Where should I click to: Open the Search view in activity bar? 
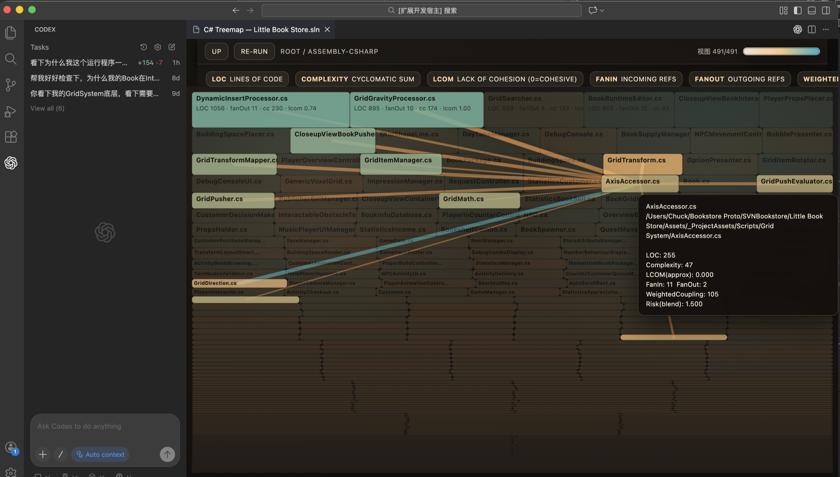[x=11, y=59]
